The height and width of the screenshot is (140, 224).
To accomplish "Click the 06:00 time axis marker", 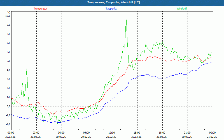I will [x=61, y=133].
